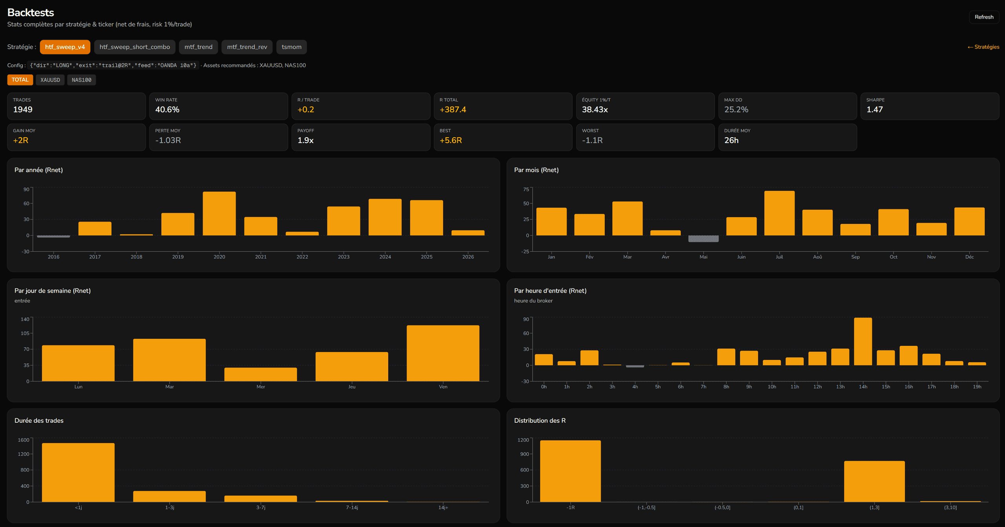The height and width of the screenshot is (527, 1005).
Task: Filter stats by NAS100 ticker
Action: tap(81, 80)
